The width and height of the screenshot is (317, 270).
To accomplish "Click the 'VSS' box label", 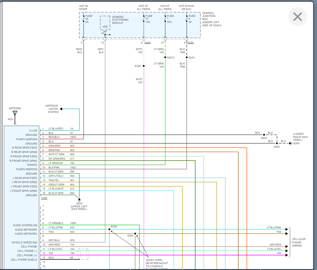I will tap(105, 27).
